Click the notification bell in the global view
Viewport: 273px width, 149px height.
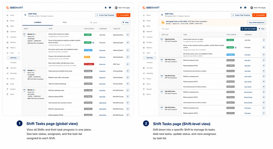pos(106,8)
